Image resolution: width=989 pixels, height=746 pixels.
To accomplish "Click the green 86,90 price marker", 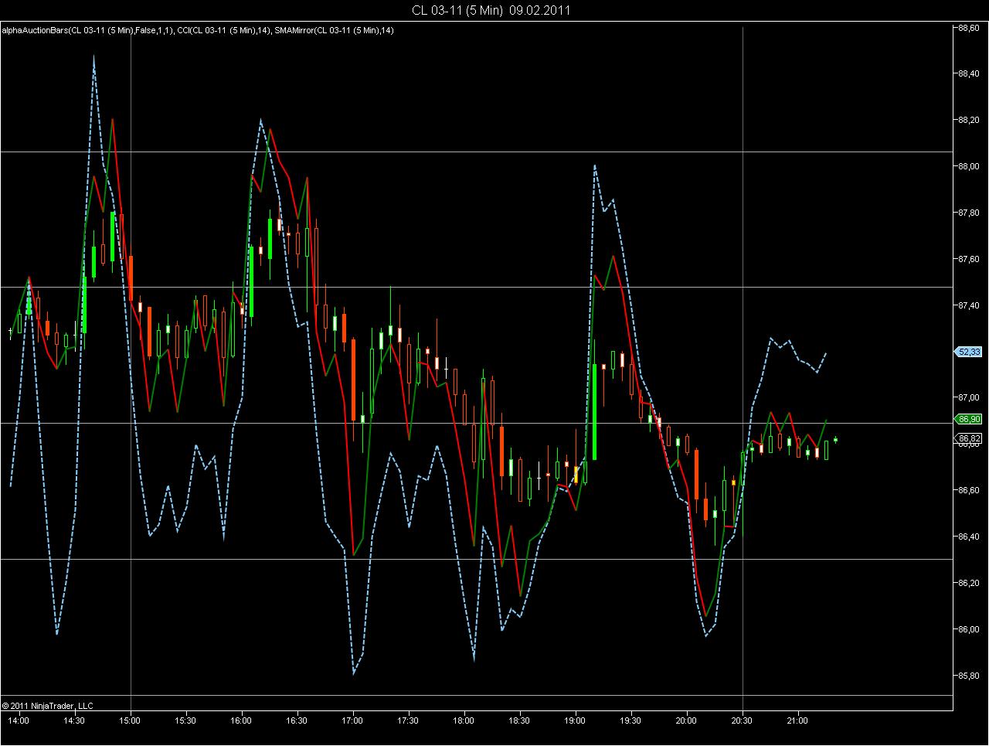I will (969, 419).
